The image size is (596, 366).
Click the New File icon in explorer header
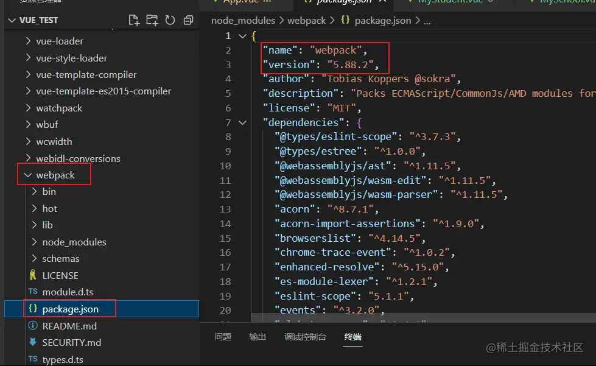pyautogui.click(x=134, y=20)
